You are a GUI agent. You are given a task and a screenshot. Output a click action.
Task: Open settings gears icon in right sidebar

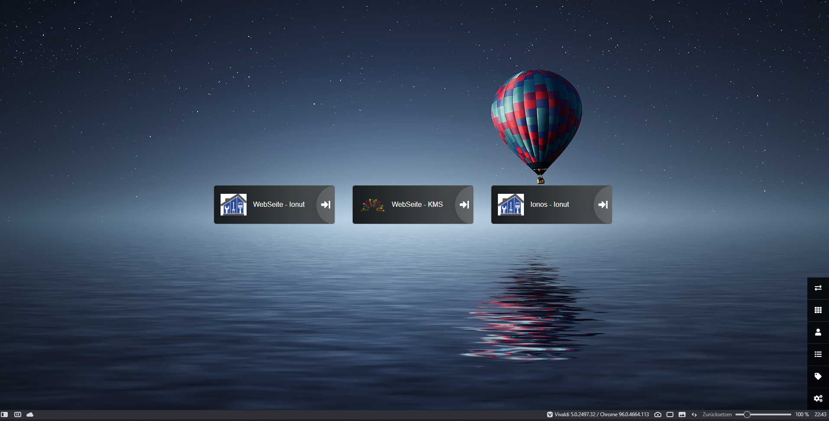tap(818, 398)
